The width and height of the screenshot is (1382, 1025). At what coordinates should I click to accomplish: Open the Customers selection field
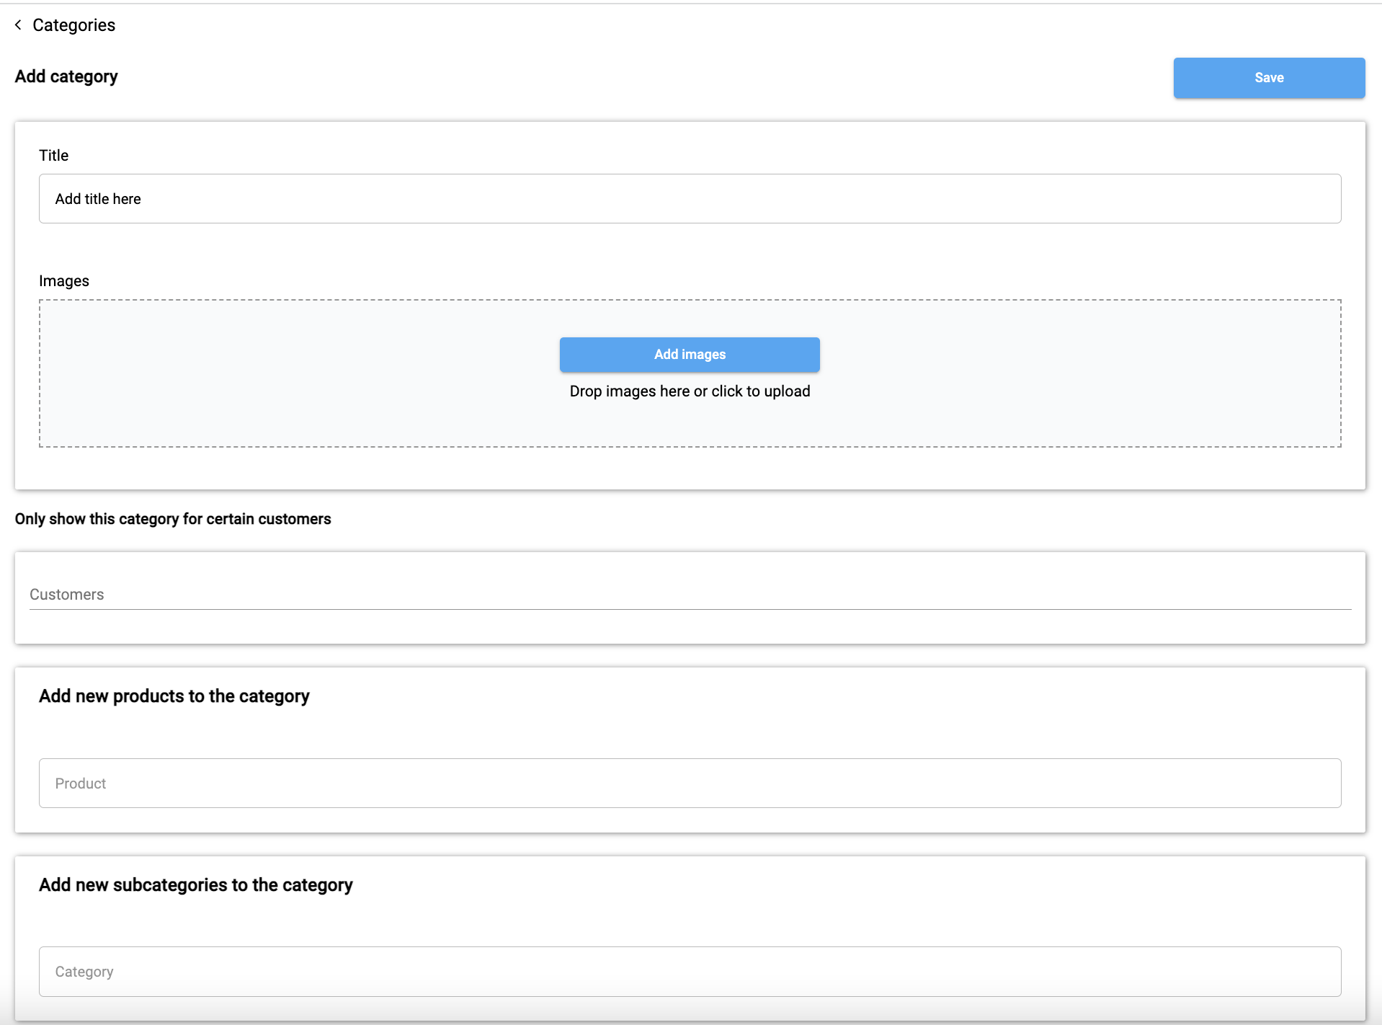coord(689,595)
